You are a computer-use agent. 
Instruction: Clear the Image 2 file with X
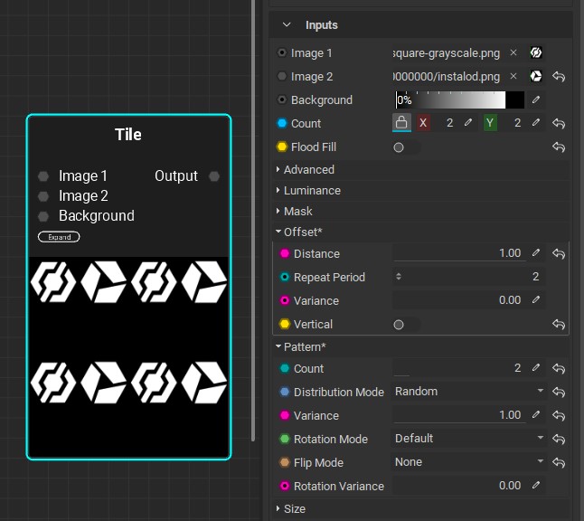click(x=513, y=77)
